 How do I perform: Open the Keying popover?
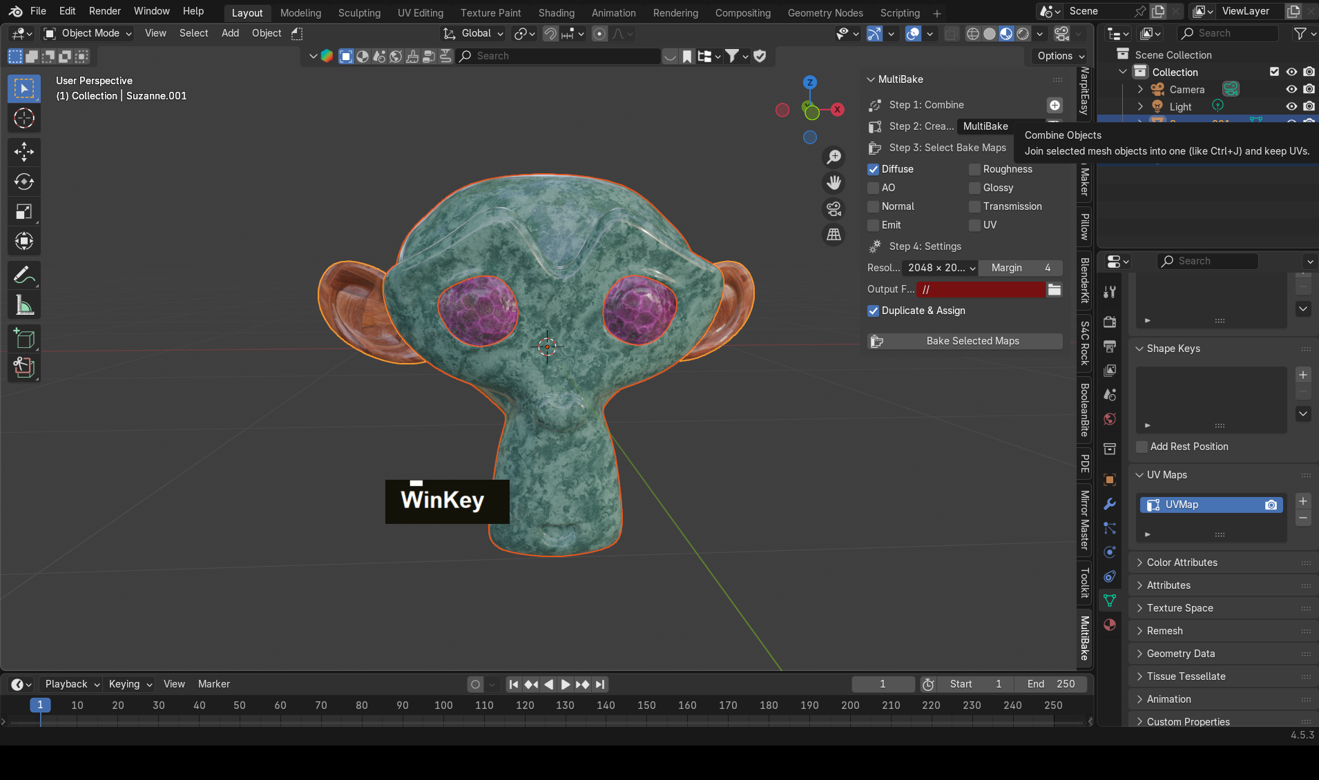point(129,684)
